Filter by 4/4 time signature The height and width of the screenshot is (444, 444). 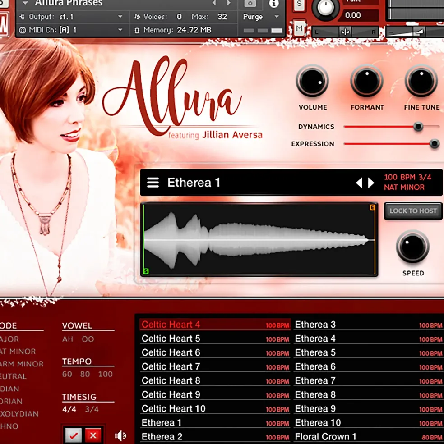click(69, 409)
